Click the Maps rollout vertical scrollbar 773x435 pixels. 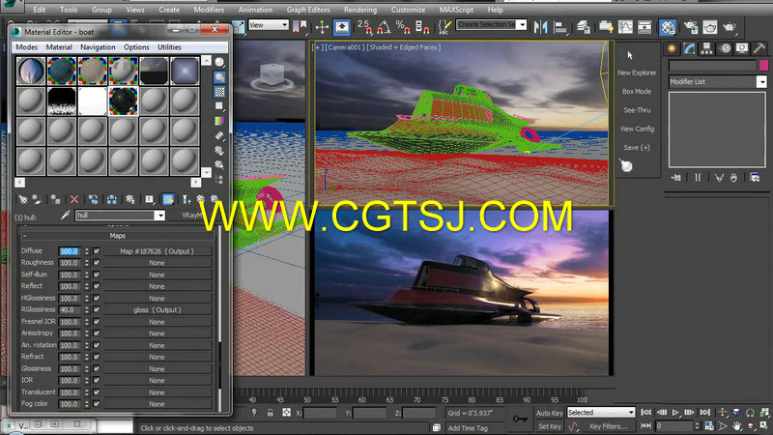point(220,317)
